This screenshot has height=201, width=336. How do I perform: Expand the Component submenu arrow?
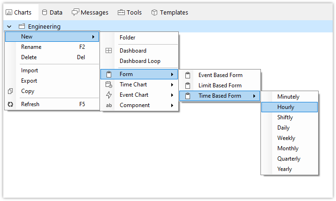pyautogui.click(x=172, y=105)
